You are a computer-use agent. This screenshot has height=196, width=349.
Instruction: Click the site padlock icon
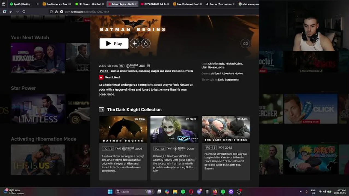(x=57, y=12)
